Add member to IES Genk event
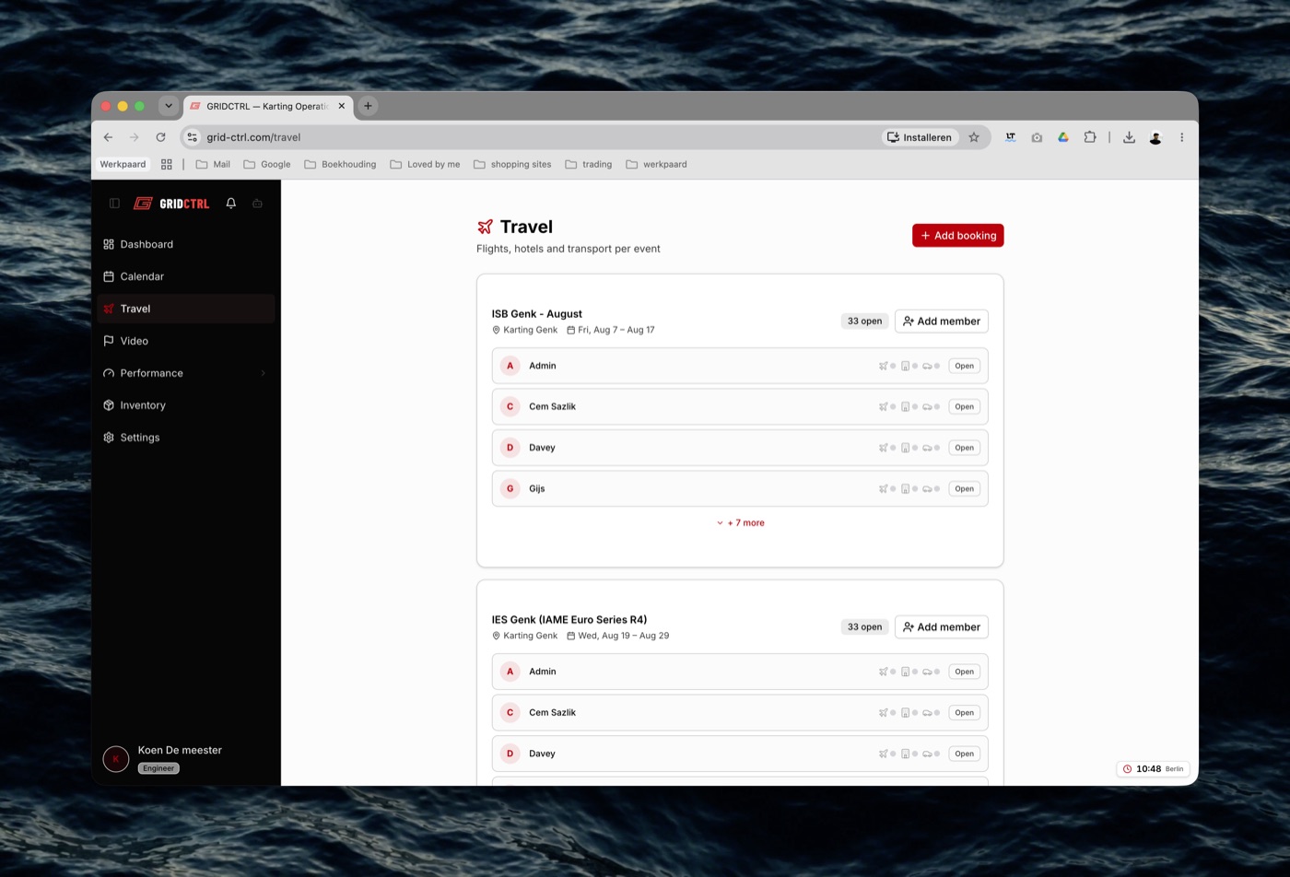Viewport: 1290px width, 877px height. coord(941,627)
